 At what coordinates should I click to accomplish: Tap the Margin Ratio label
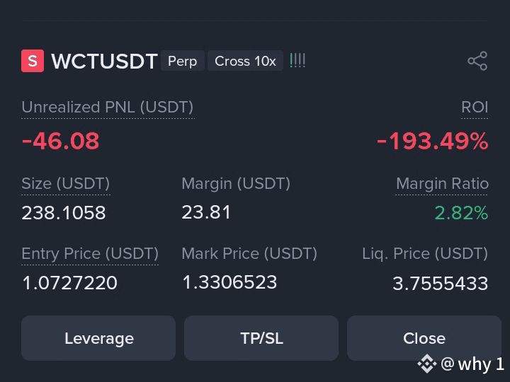click(x=442, y=184)
